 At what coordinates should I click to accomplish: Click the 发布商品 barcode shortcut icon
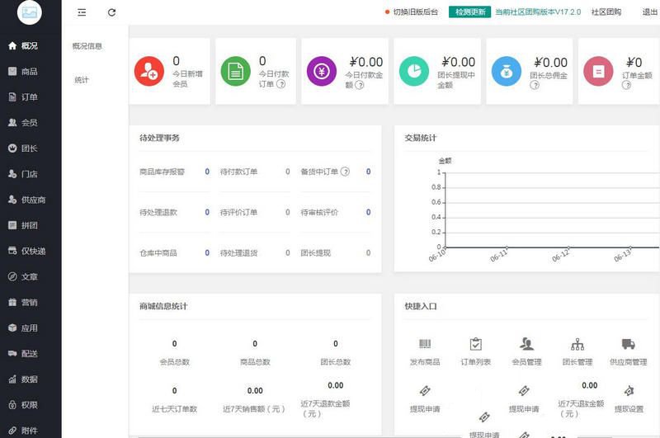[x=425, y=344]
